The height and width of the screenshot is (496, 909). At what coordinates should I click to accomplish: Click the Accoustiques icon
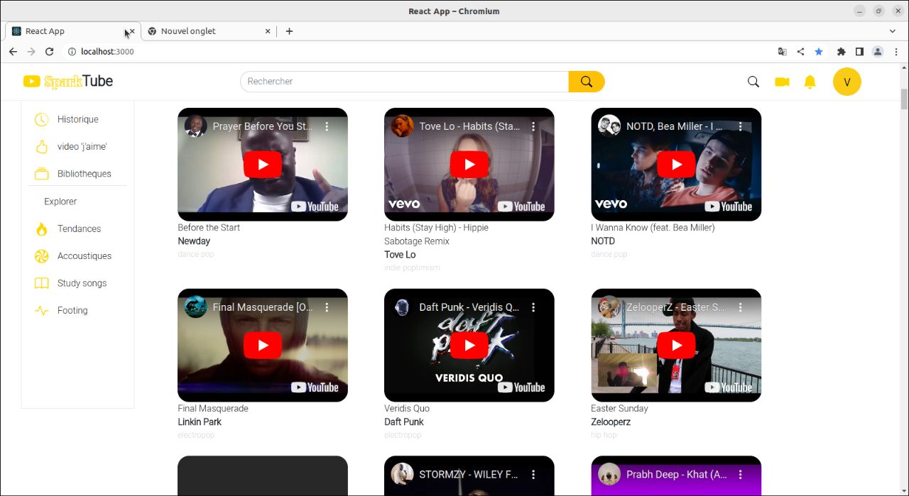[42, 255]
